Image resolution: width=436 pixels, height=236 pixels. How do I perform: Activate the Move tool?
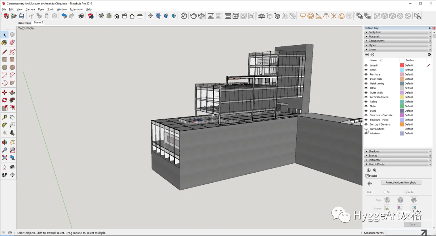coord(4,92)
